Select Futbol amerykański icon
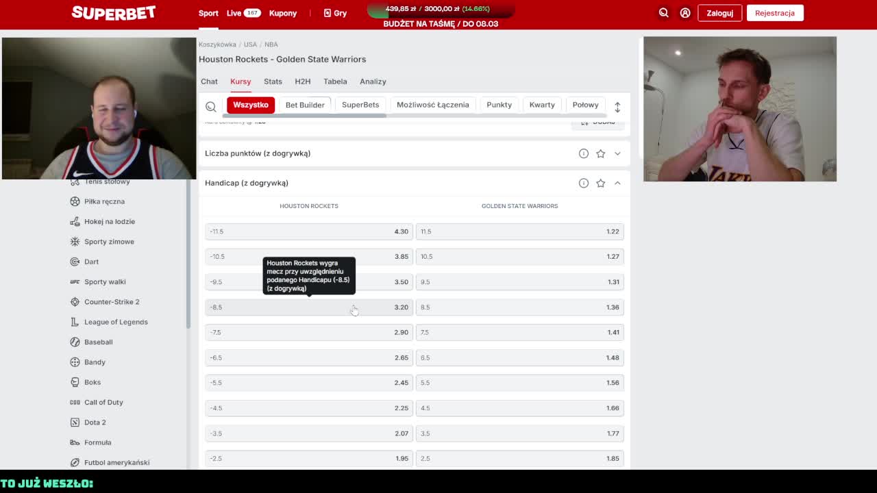This screenshot has width=877, height=493. (x=75, y=462)
